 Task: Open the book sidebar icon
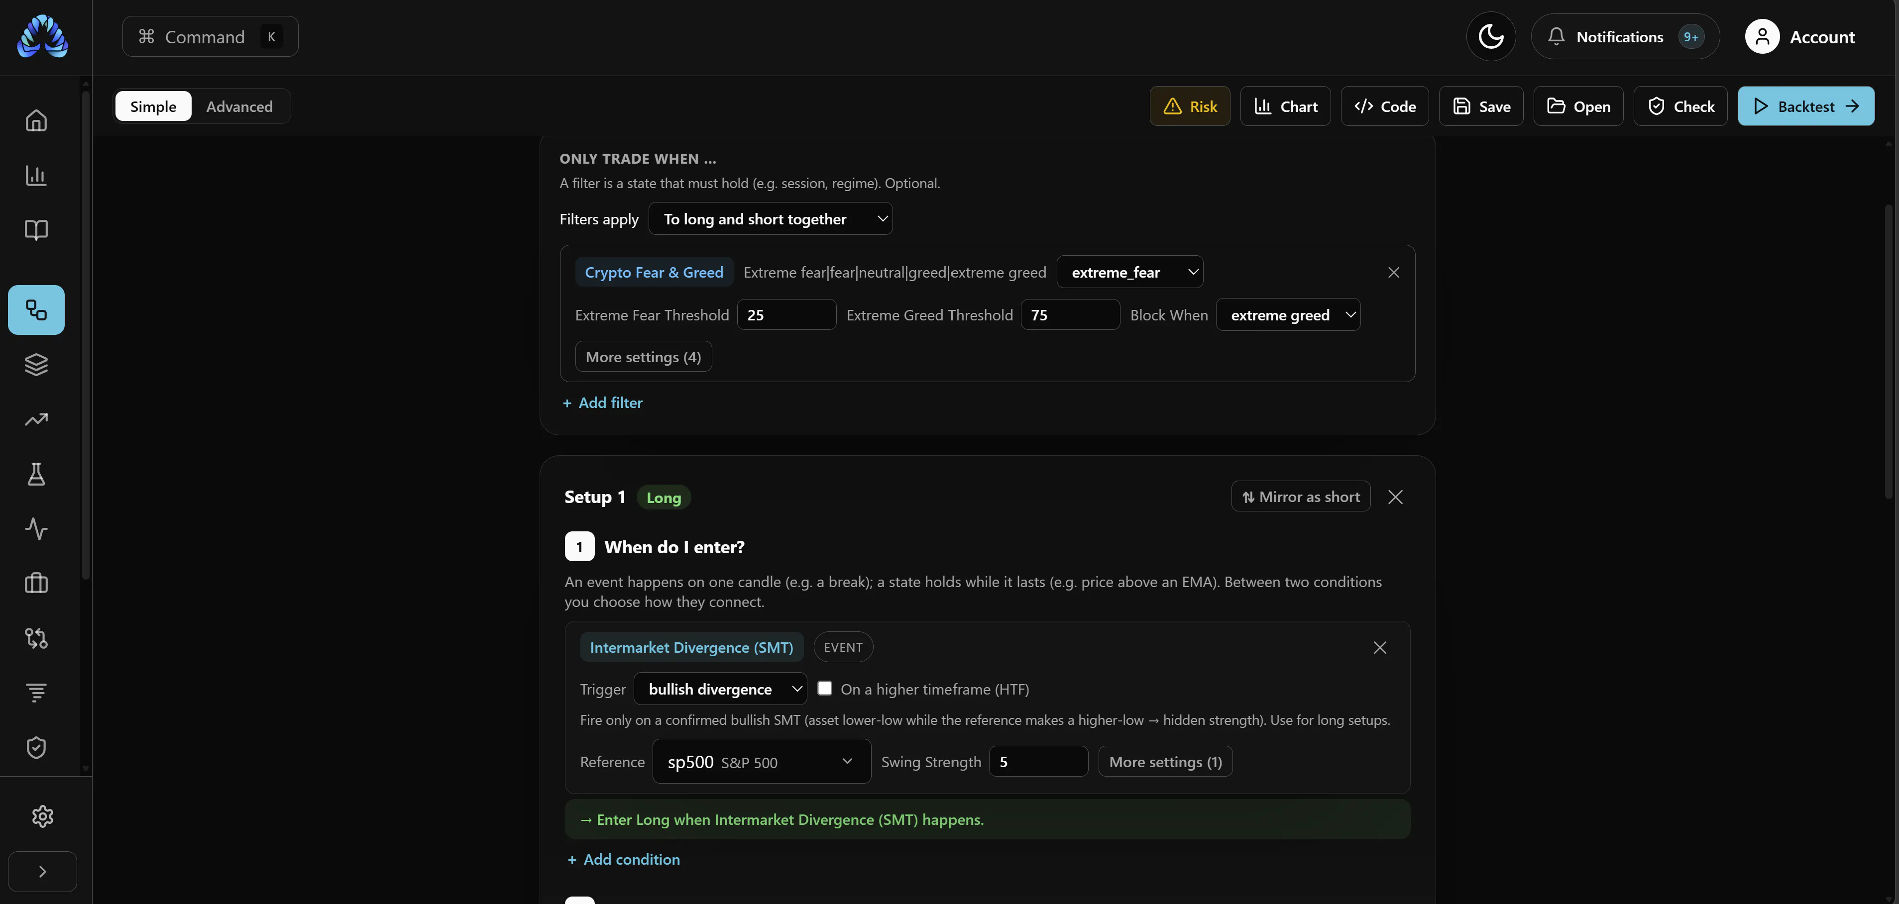pos(36,230)
